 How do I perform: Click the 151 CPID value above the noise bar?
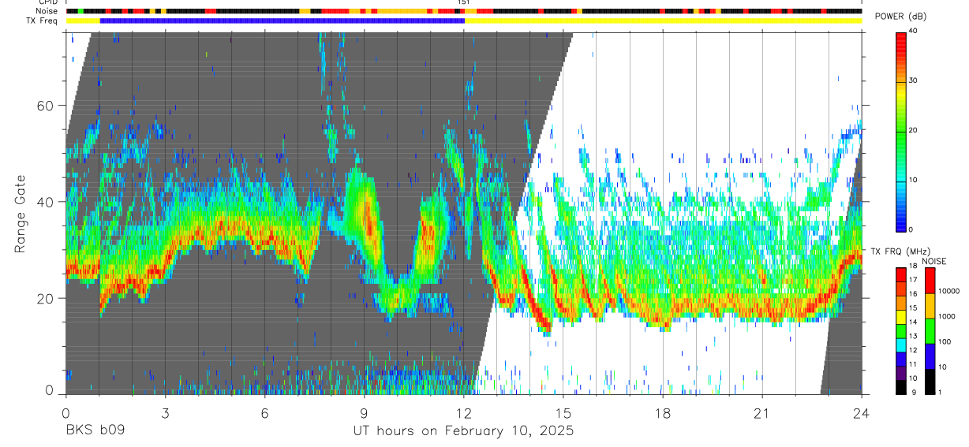464,2
